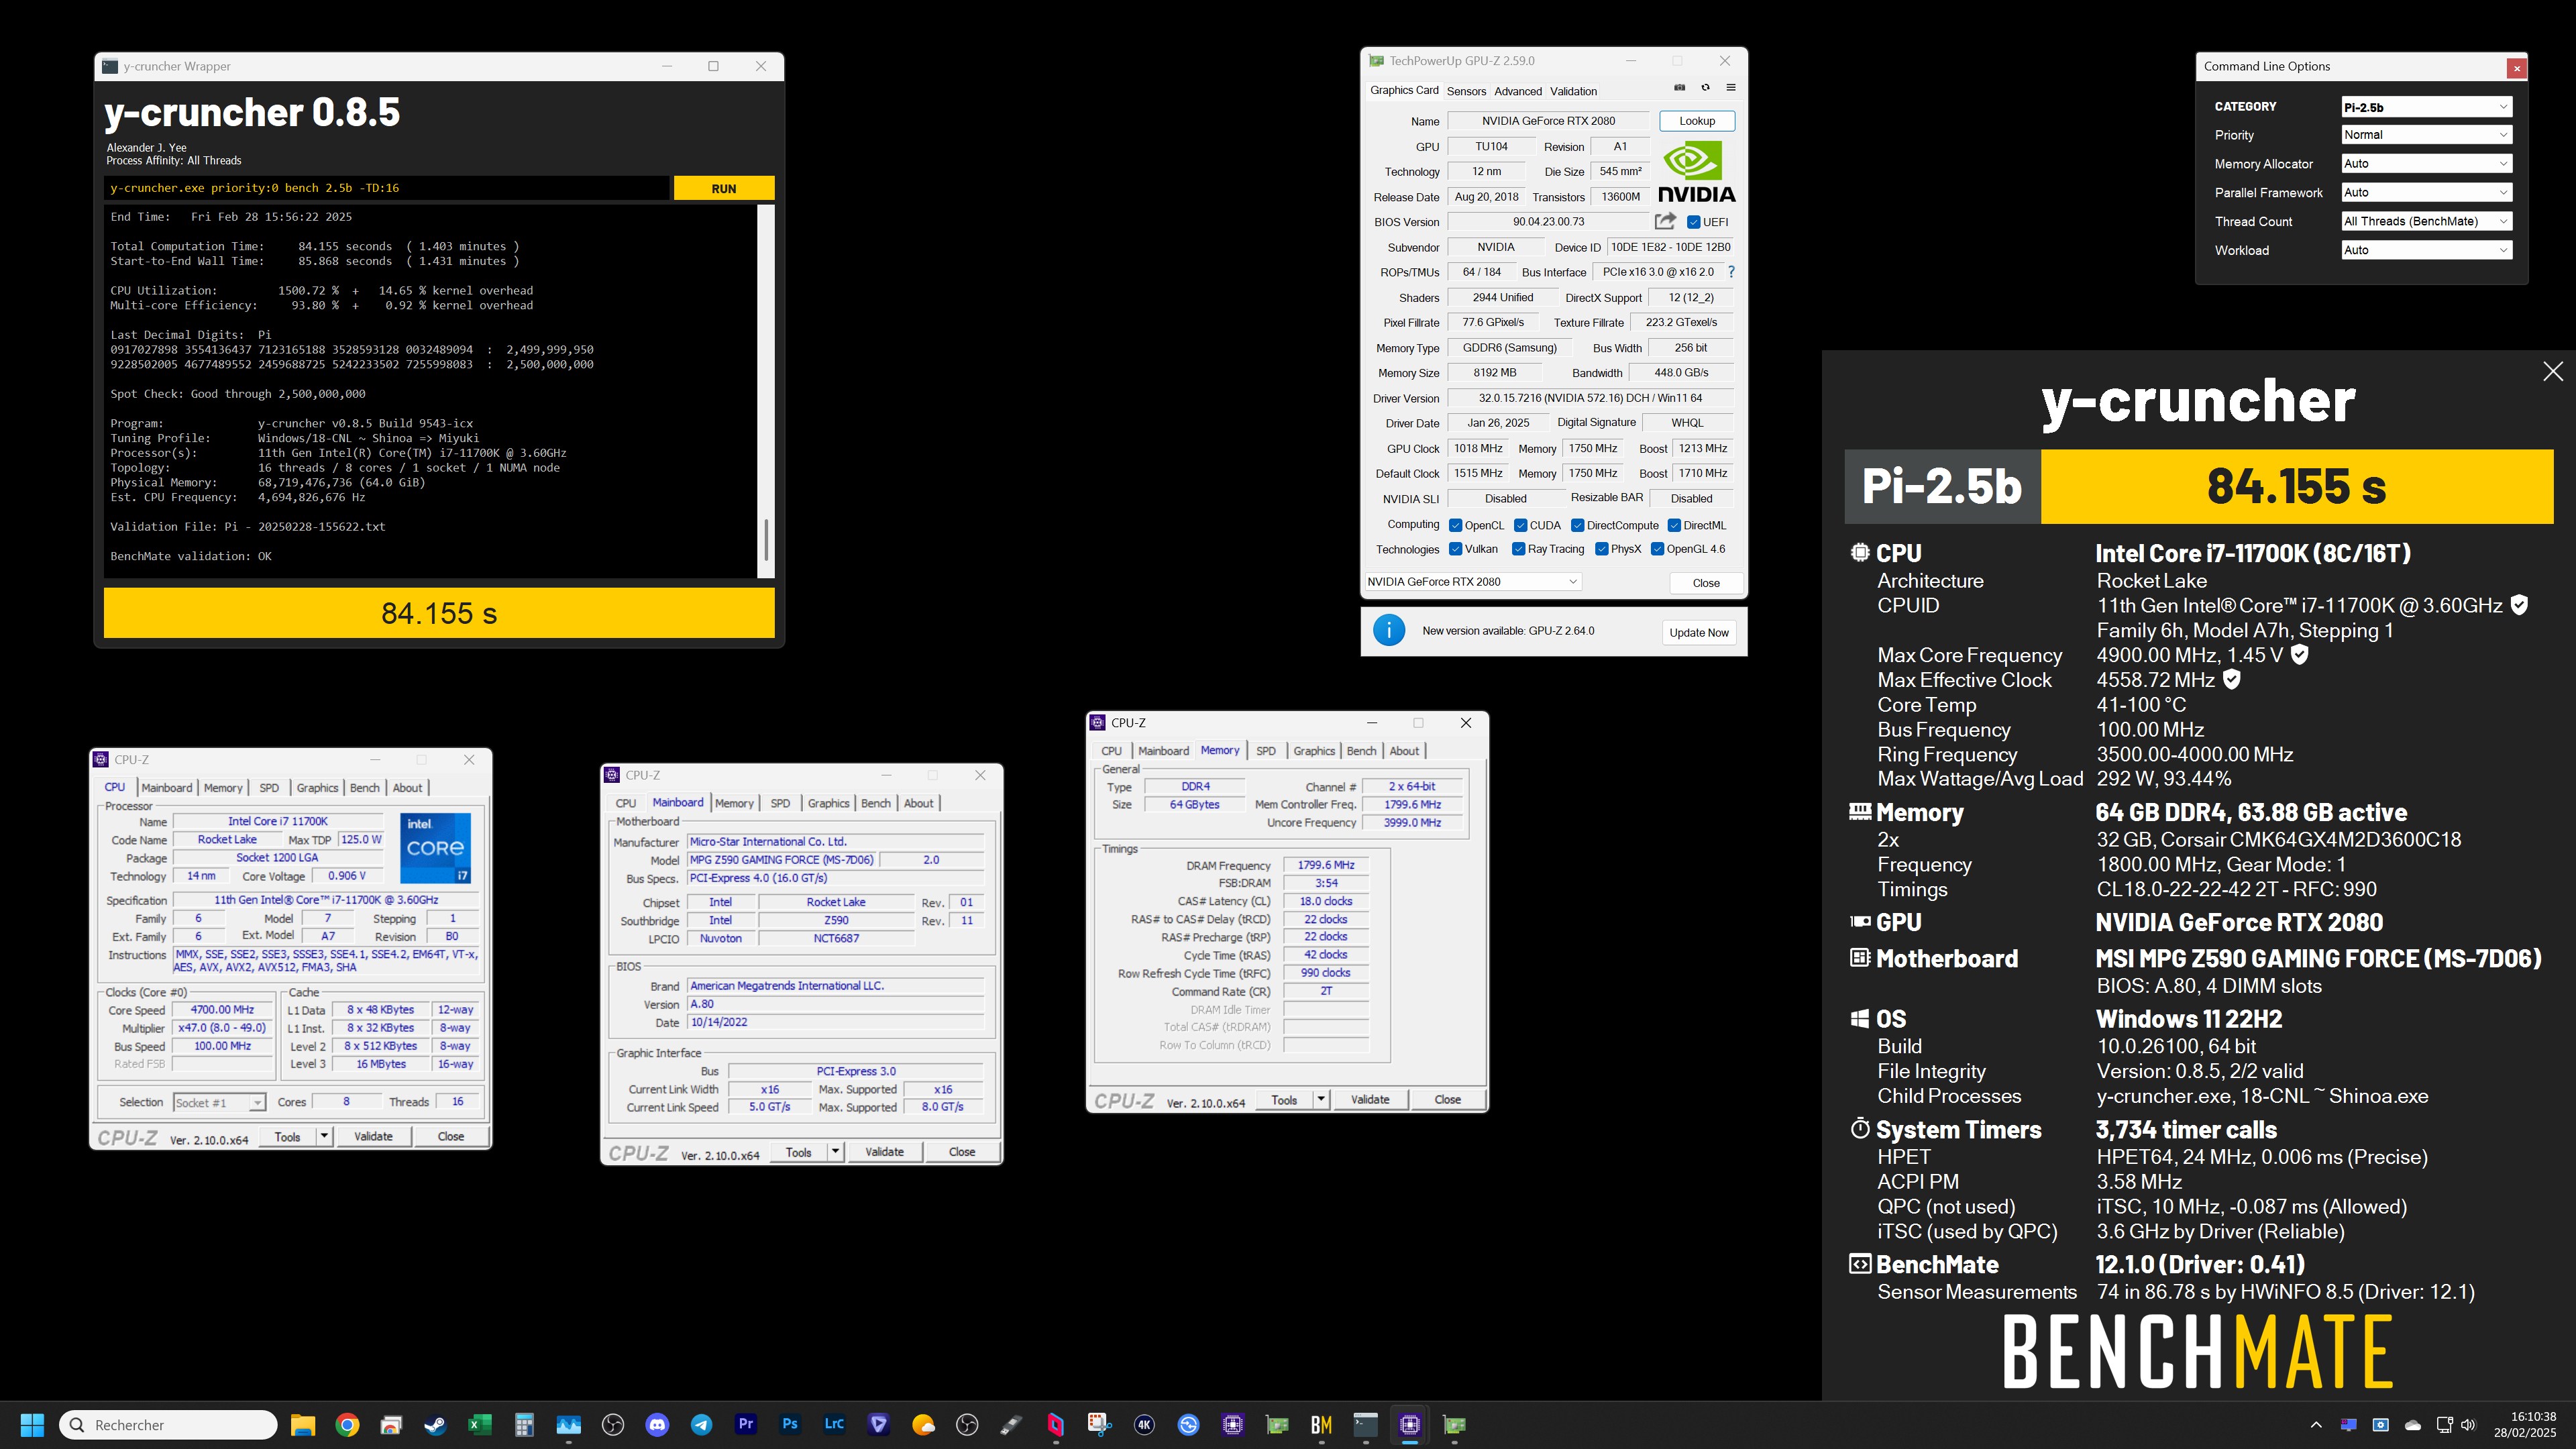Screen dimensions: 2576x1449
Task: Click the yellow RUN button in y-cruncher
Action: (724, 188)
